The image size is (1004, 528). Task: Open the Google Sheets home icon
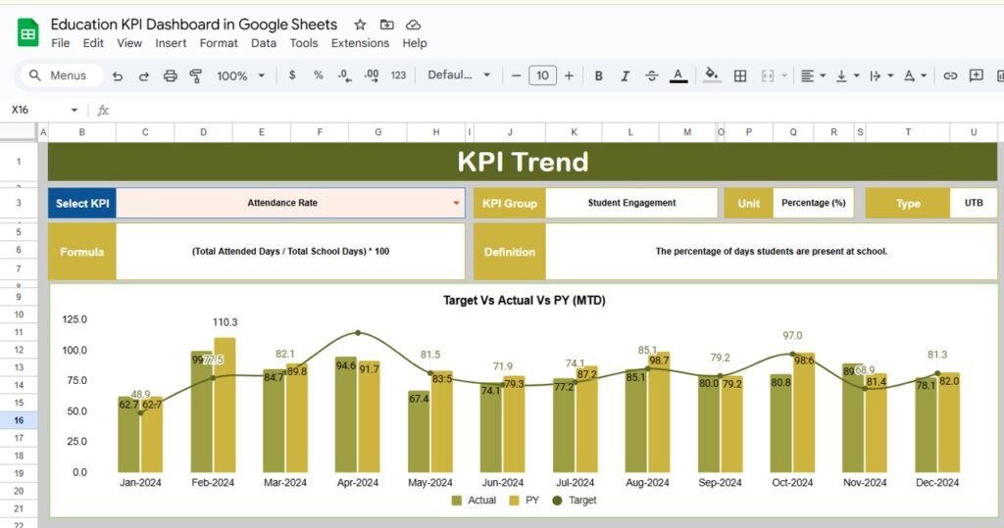pos(27,32)
